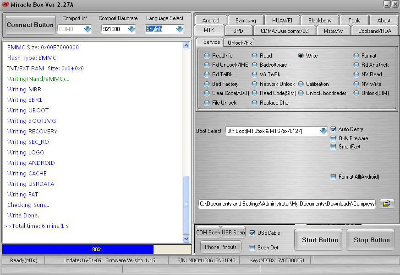This screenshot has height=275, width=400.
Task: Enable the Only Fireware checkbox
Action: coord(333,138)
